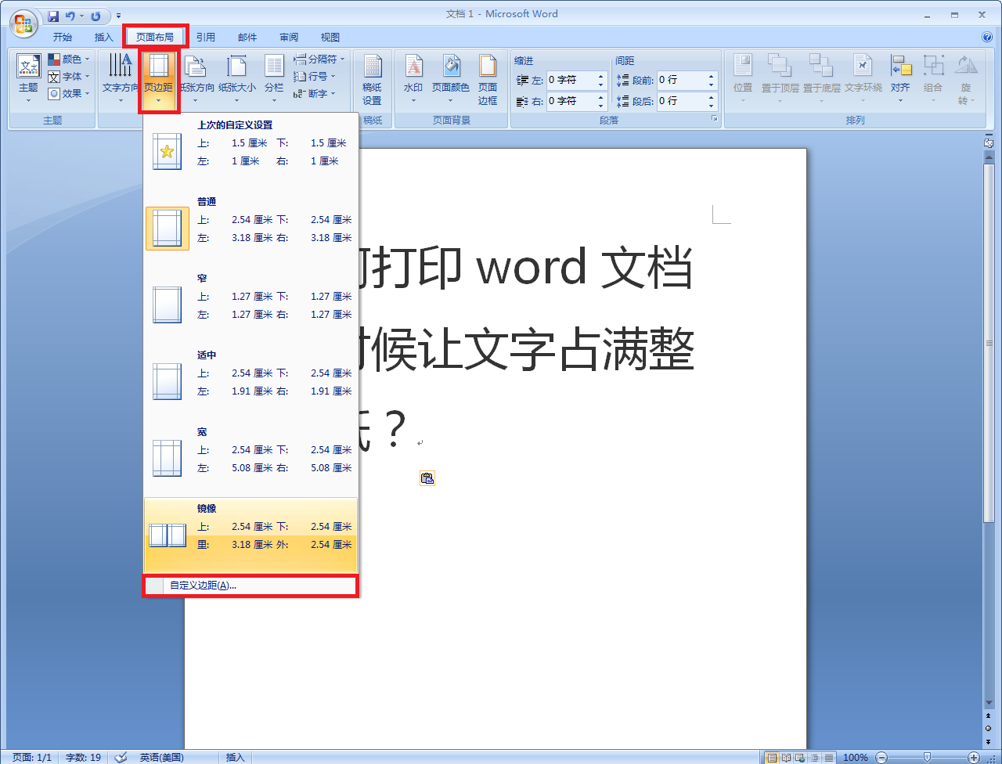Open theme 字体 fonts dropdown
1002x764 pixels.
point(69,77)
